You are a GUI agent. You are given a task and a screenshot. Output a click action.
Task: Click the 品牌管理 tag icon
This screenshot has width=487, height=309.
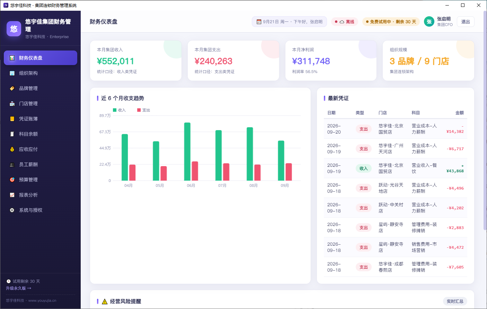click(x=12, y=88)
